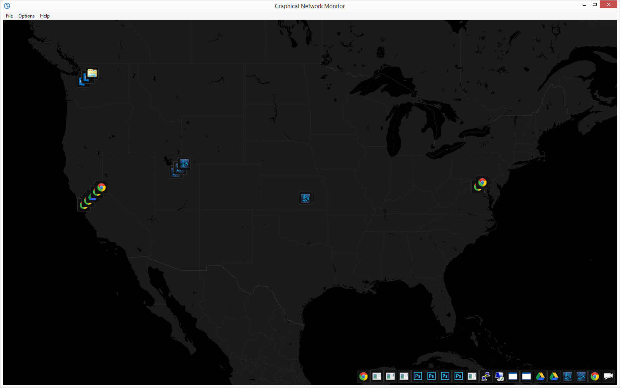This screenshot has height=388, width=620.
Task: Open the Options menu
Action: pos(26,16)
